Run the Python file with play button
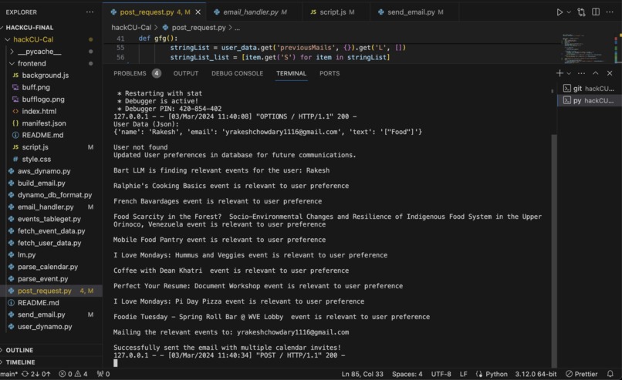The image size is (622, 380). (x=559, y=12)
